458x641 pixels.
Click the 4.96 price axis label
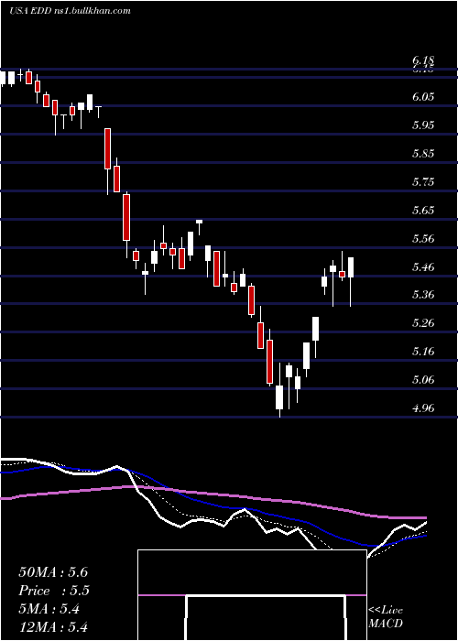pyautogui.click(x=423, y=408)
